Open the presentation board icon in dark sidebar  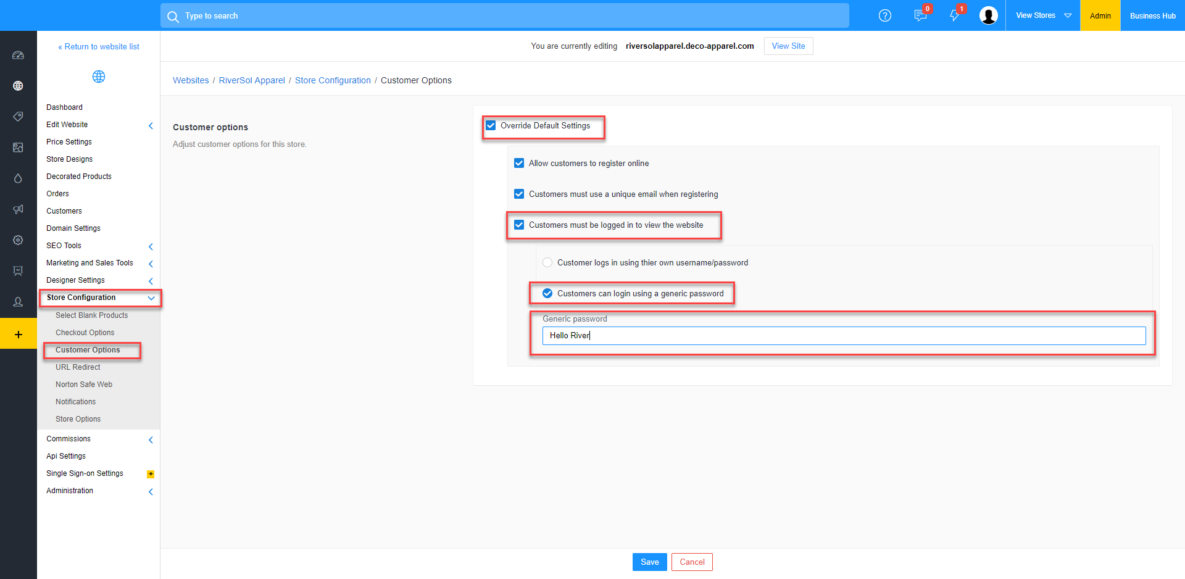coord(18,271)
